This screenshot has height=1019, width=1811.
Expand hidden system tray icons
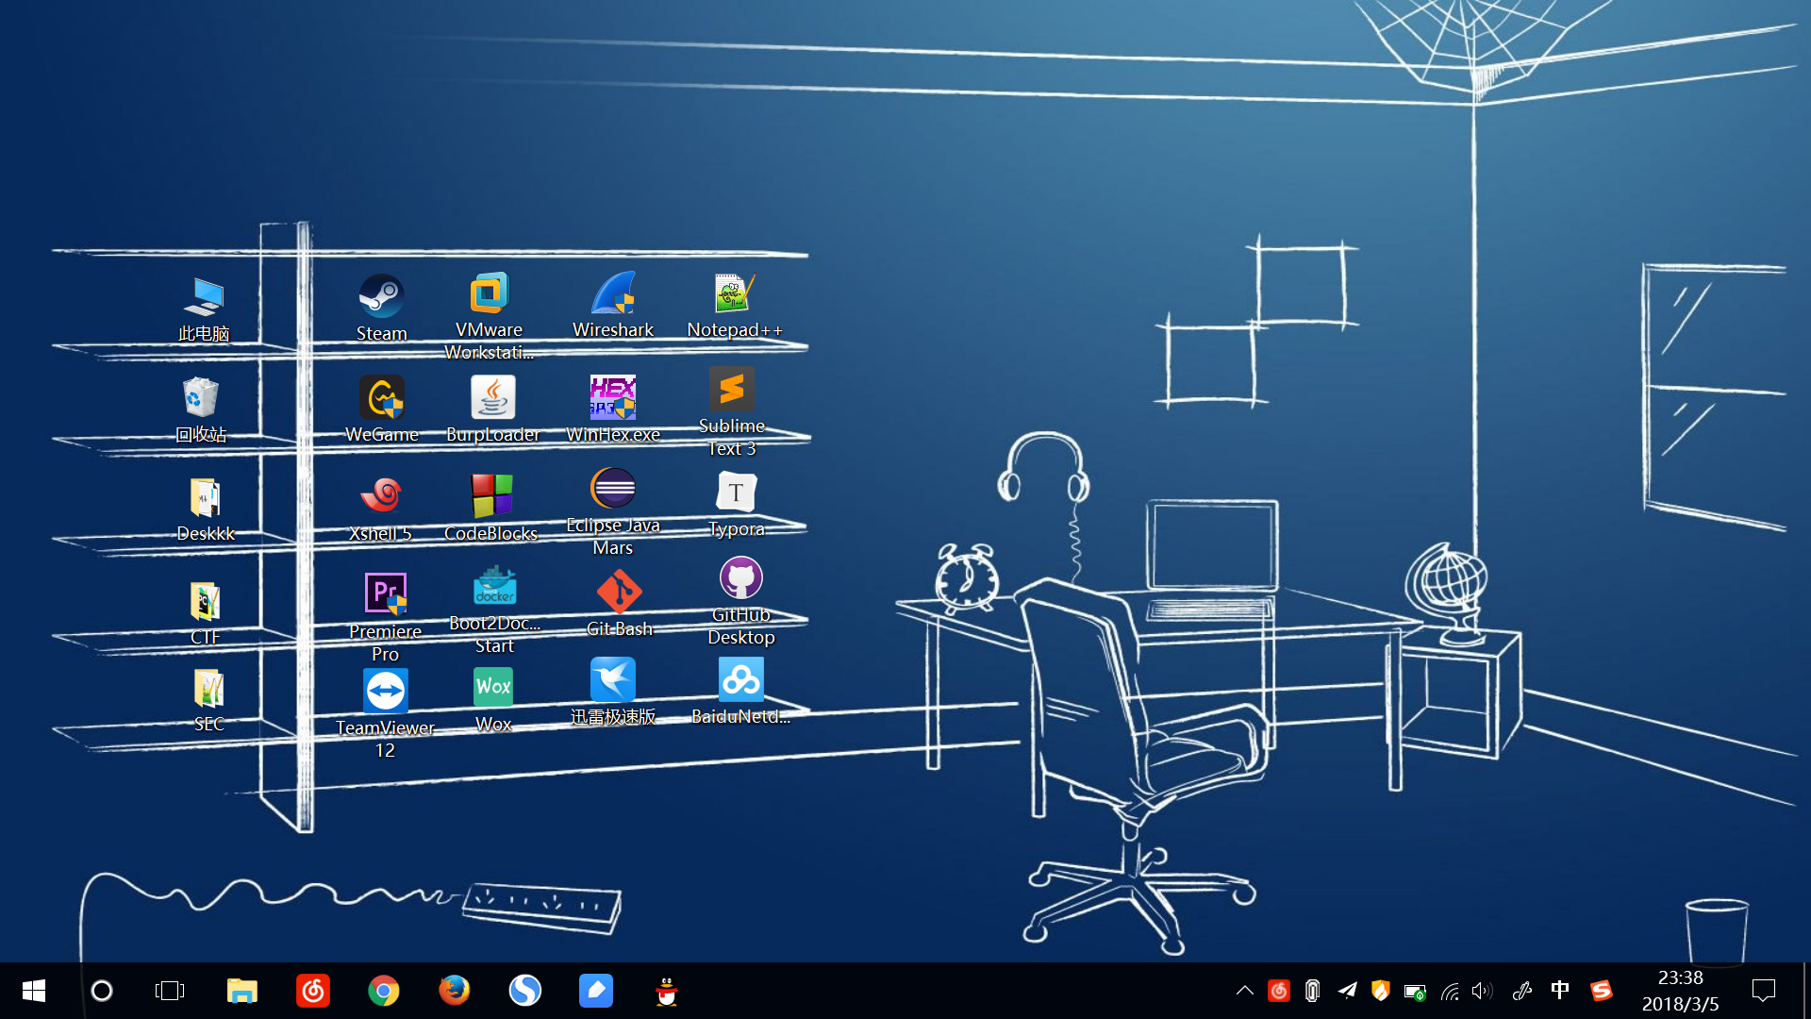pos(1245,991)
